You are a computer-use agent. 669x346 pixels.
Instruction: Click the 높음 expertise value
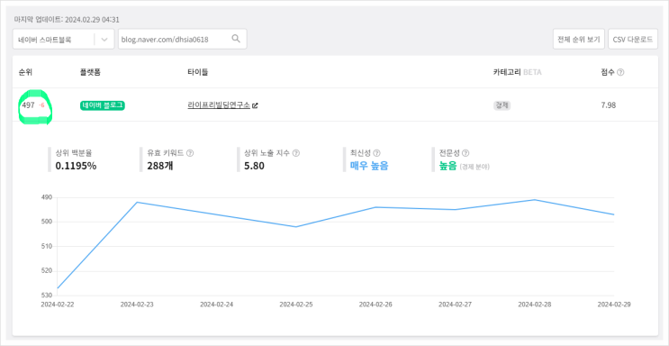point(448,166)
